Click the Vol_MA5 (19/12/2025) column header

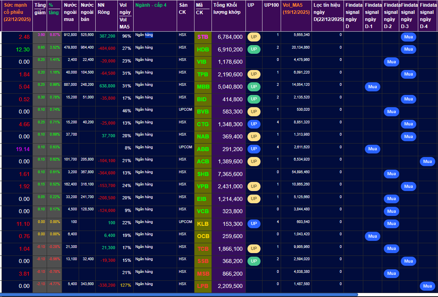[296, 16]
